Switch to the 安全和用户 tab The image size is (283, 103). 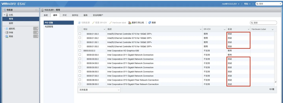coord(98,15)
